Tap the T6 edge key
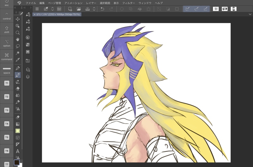Viewport: 253px width, 167px height. 7,151
